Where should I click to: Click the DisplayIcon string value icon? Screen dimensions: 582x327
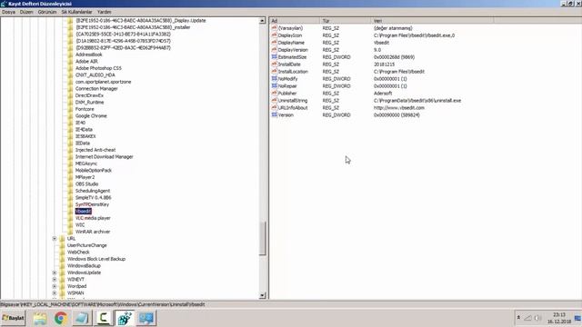pos(275,35)
